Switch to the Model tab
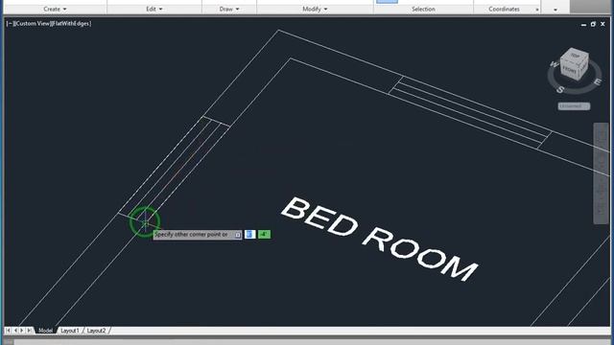Screen dimensions: 614x345 tap(45, 331)
